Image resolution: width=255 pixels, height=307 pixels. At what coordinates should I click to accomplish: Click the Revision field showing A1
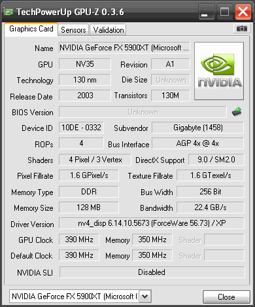170,64
